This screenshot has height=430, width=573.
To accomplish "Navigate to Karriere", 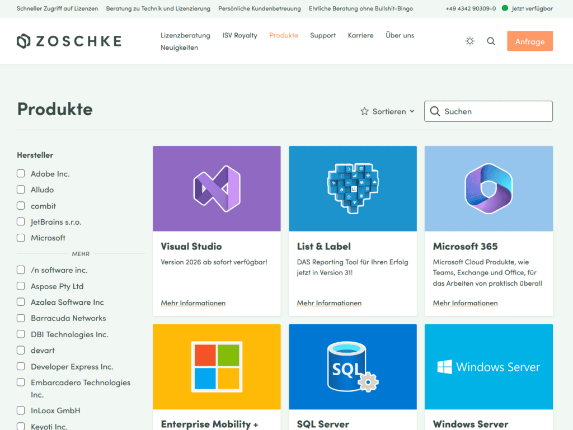I will [361, 35].
